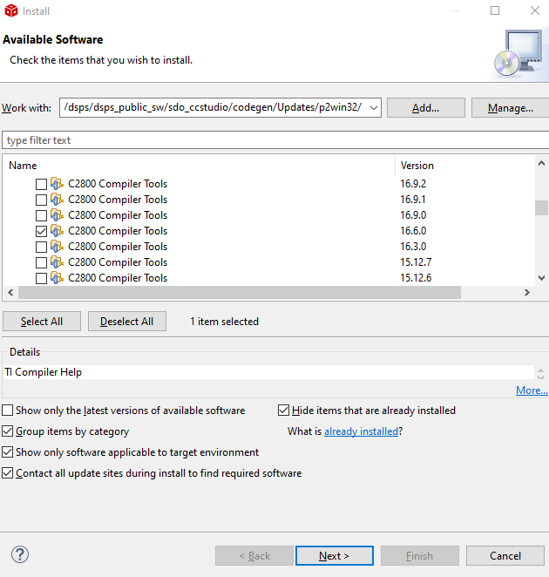
Task: Click the feature icon beside version 16.9.1
Action: click(x=57, y=199)
